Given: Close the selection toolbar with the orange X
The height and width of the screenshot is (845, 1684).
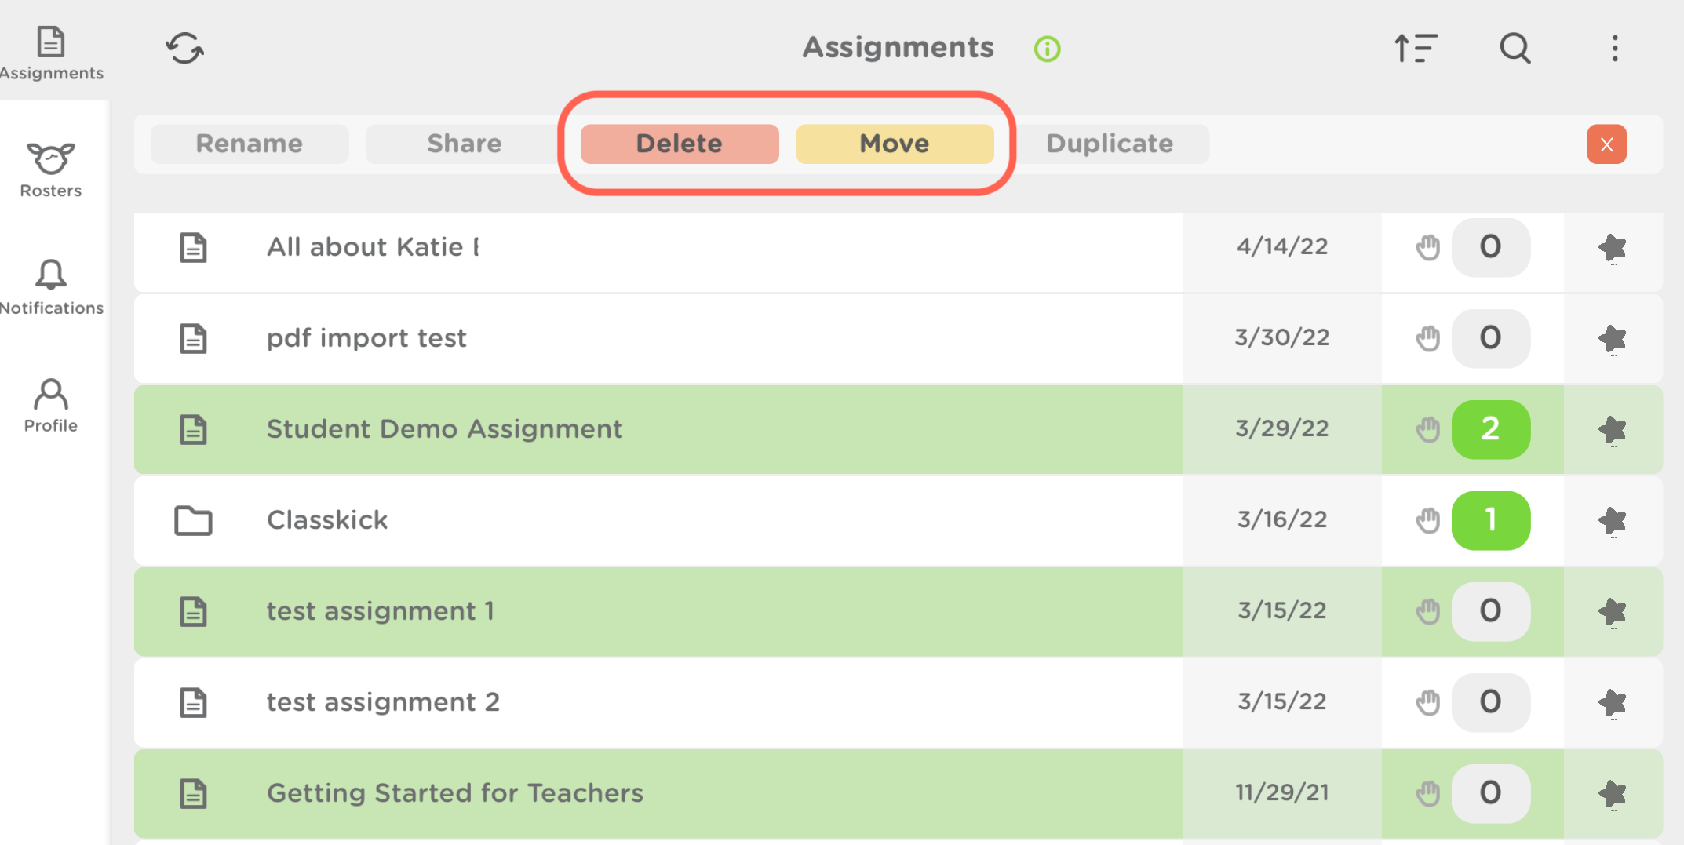Looking at the screenshot, I should pos(1606,144).
